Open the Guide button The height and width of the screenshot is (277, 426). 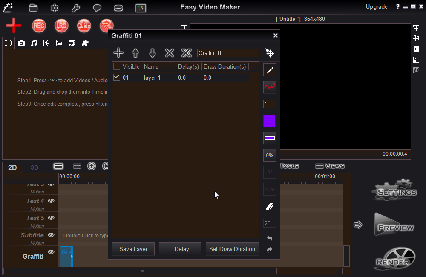pyautogui.click(x=84, y=26)
